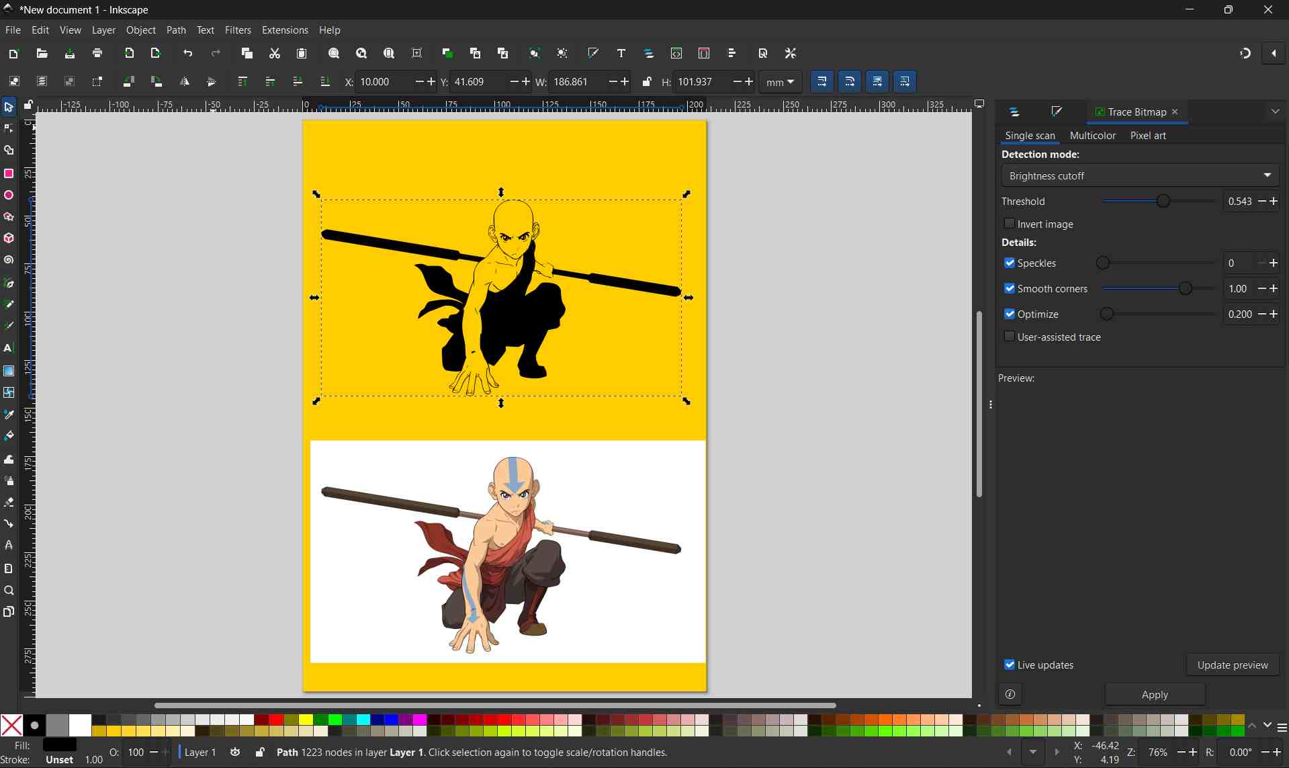Select the Node editing tool

[9, 128]
